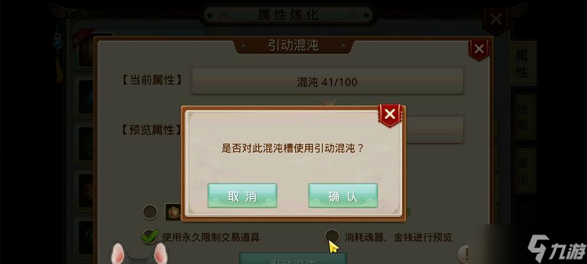Select the second soul item in left list
The height and width of the screenshot is (264, 587).
(x=86, y=97)
